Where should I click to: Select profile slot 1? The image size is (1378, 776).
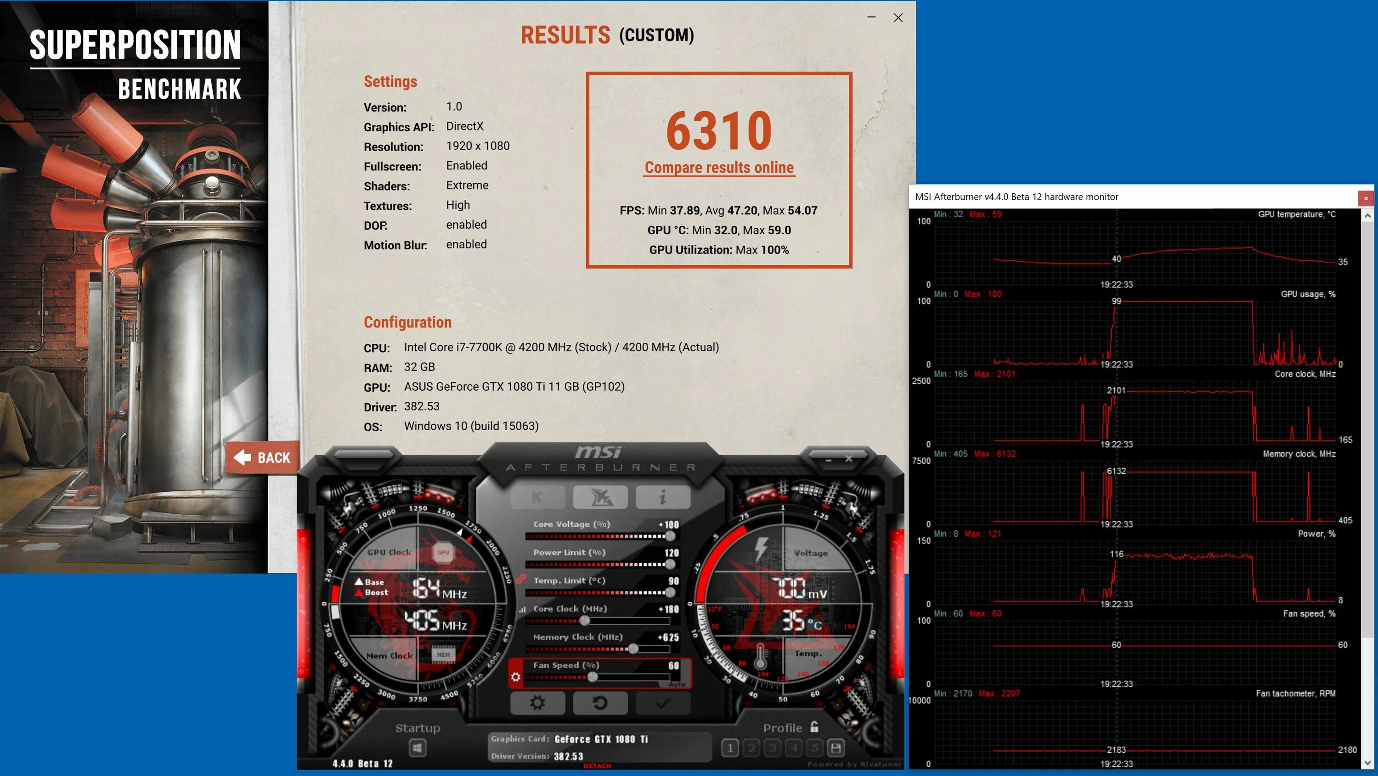pos(730,748)
